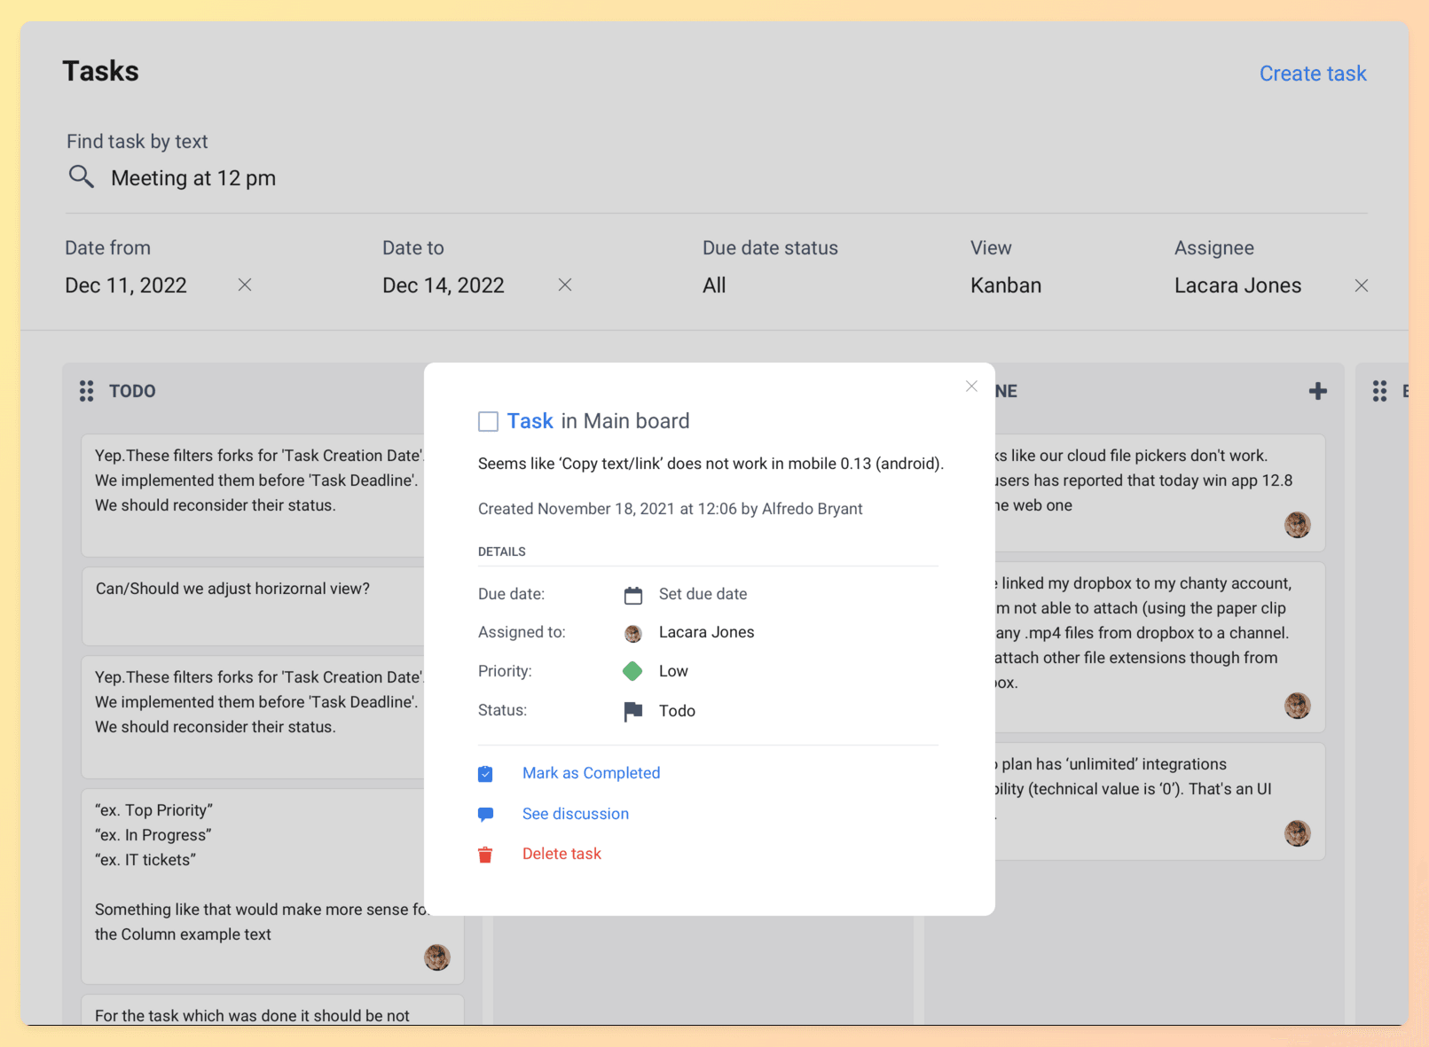1429x1047 pixels.
Task: Click the calendar icon beside Set due date
Action: [632, 595]
